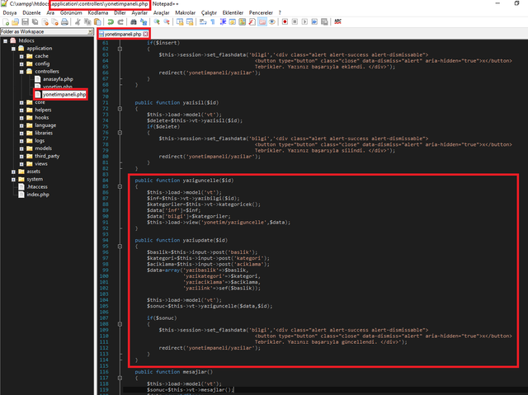This screenshot has width=528, height=395.
Task: Fold the yaziupdate function at line 95
Action: coord(120,247)
